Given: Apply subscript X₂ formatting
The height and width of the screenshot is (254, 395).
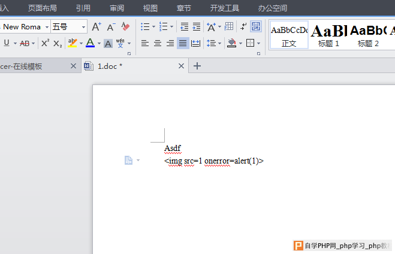Looking at the screenshot, I should [58, 44].
